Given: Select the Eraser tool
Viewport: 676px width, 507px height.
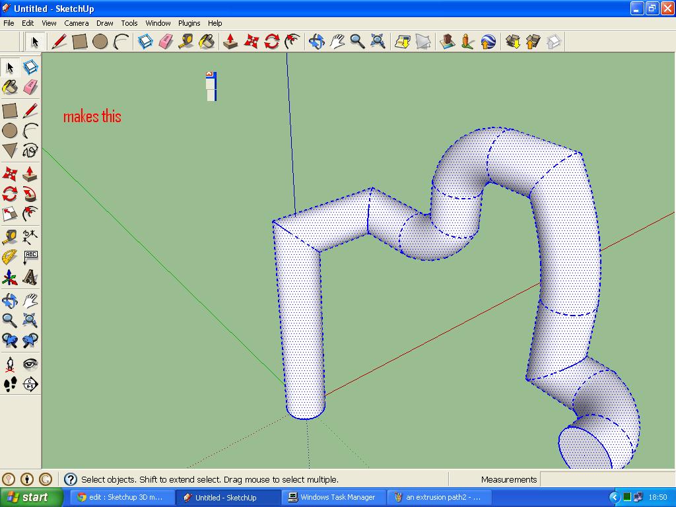Looking at the screenshot, I should [x=165, y=41].
